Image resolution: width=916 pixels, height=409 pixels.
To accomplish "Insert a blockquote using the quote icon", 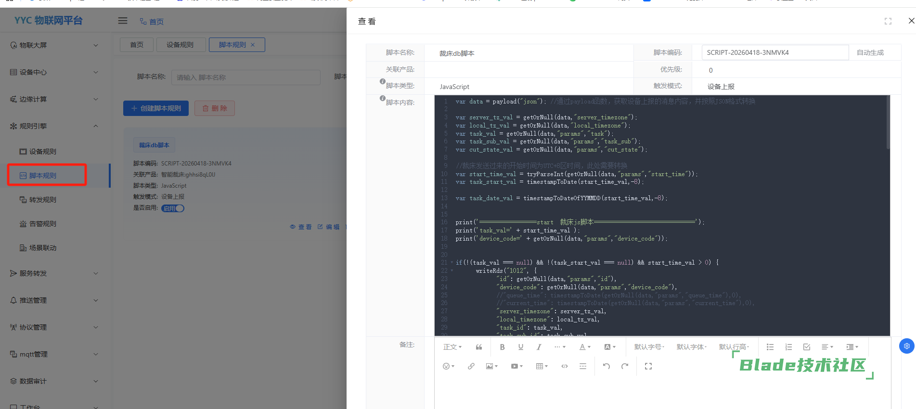I will click(479, 347).
